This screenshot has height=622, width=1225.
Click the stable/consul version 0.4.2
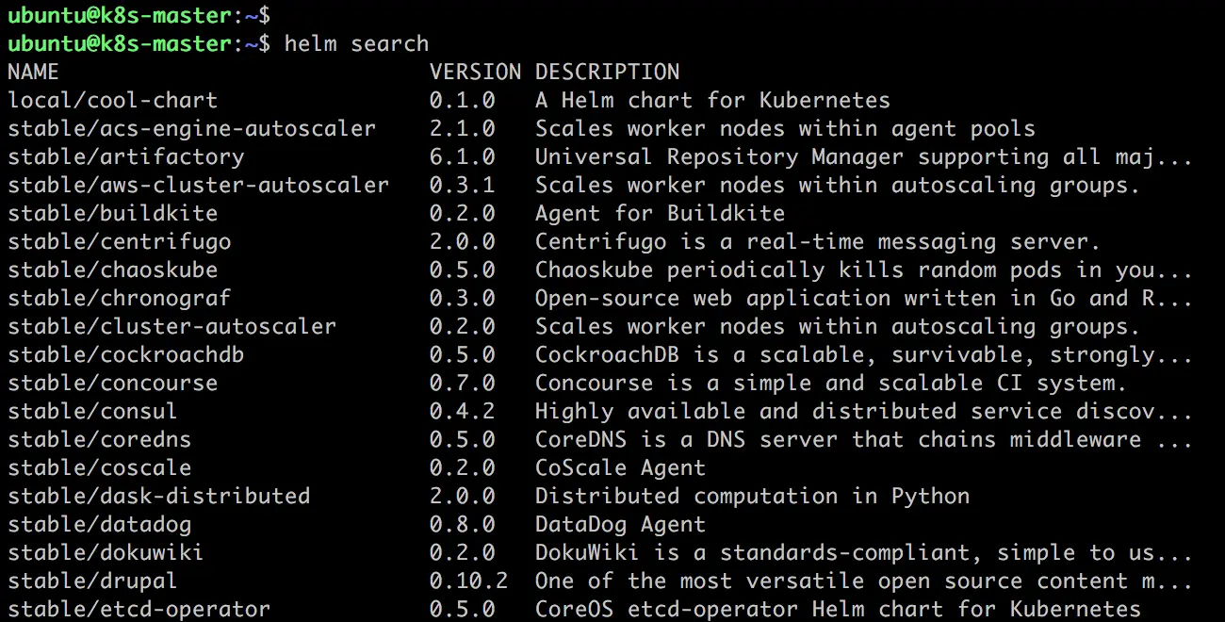pyautogui.click(x=462, y=411)
